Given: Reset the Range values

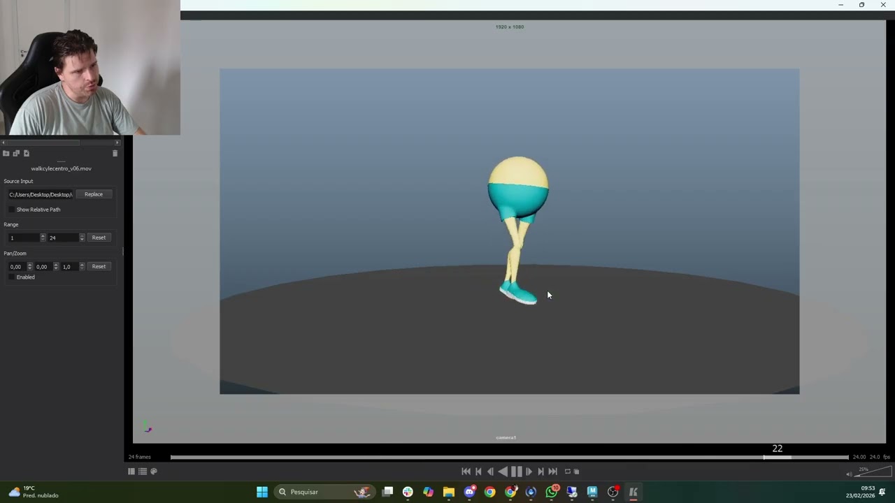Looking at the screenshot, I should coord(99,238).
